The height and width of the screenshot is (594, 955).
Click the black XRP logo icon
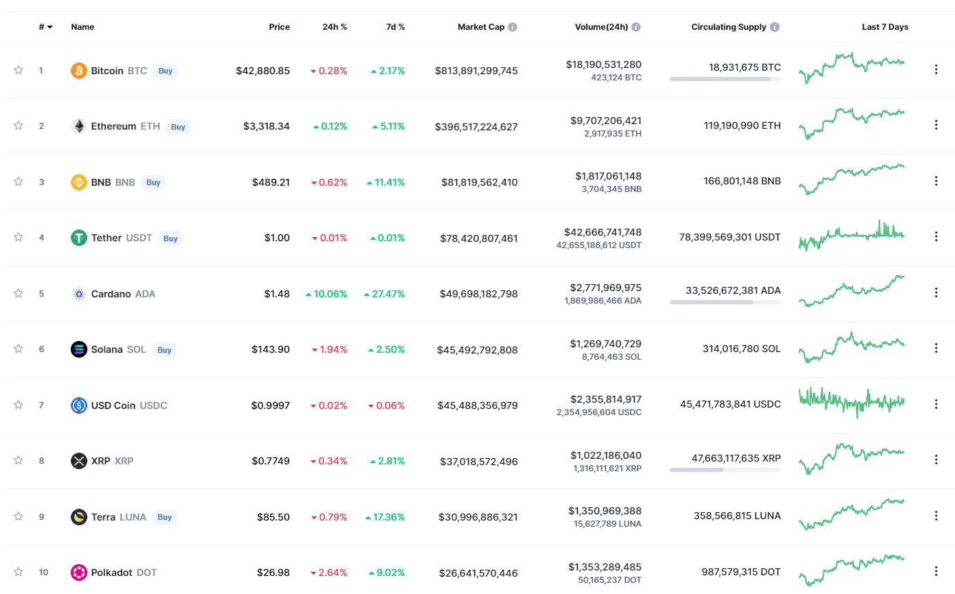79,461
